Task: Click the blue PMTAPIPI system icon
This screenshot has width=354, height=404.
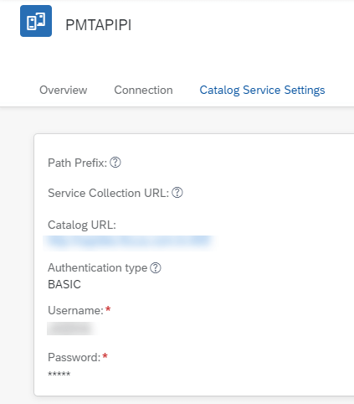Action: pyautogui.click(x=36, y=21)
